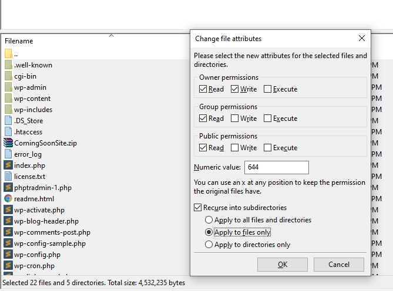The image size is (393, 291).
Task: Click the wp-admin folder icon
Action: pos(8,87)
